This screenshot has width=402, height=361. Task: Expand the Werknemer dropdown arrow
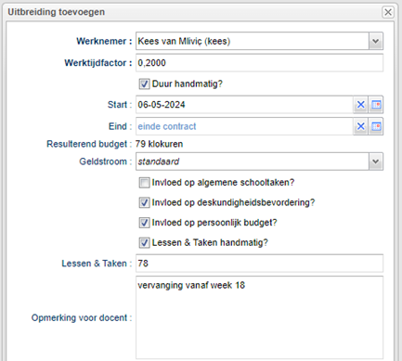point(376,41)
